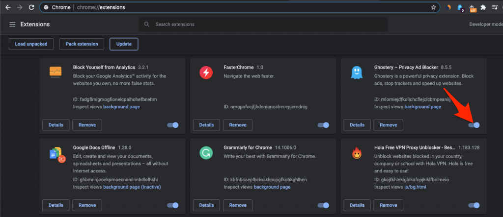Click the Grammarly green G icon
The height and width of the screenshot is (217, 503).
[x=206, y=153]
